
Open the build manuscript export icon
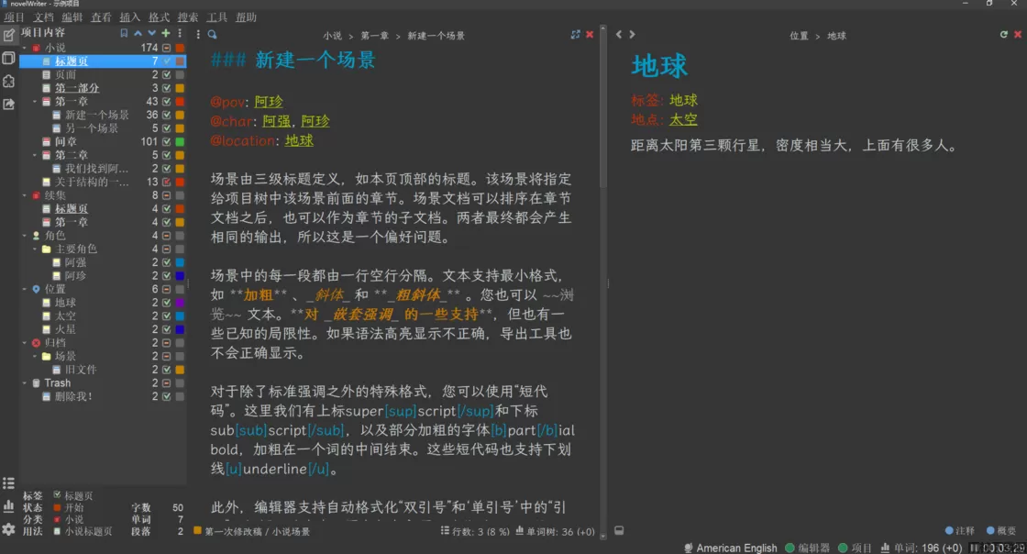tap(8, 105)
